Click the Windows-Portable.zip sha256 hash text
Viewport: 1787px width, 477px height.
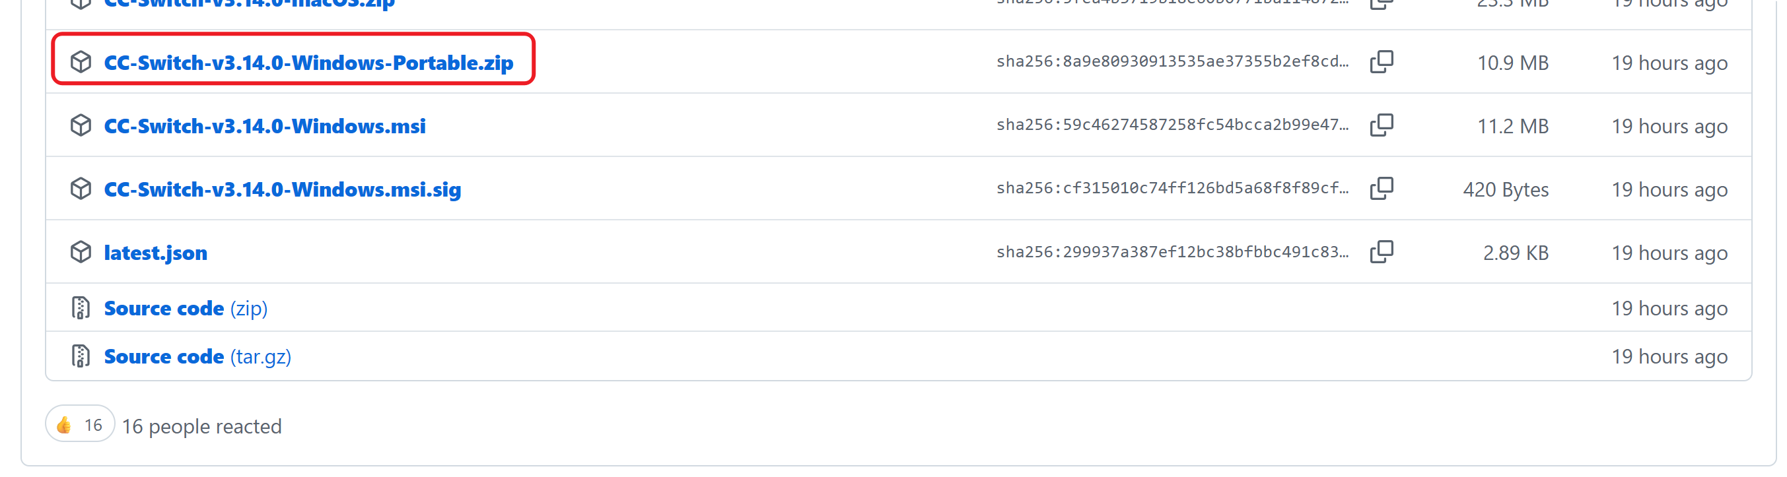(1172, 62)
